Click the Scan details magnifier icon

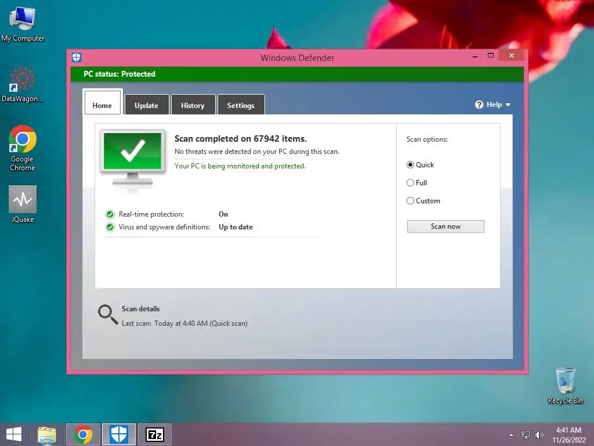(108, 314)
